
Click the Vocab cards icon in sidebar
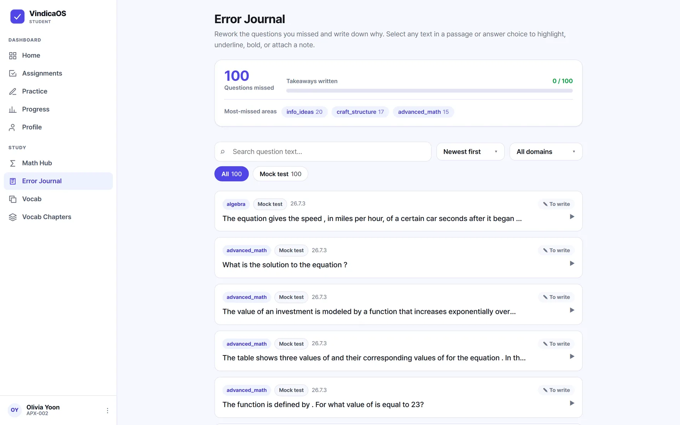pos(13,199)
